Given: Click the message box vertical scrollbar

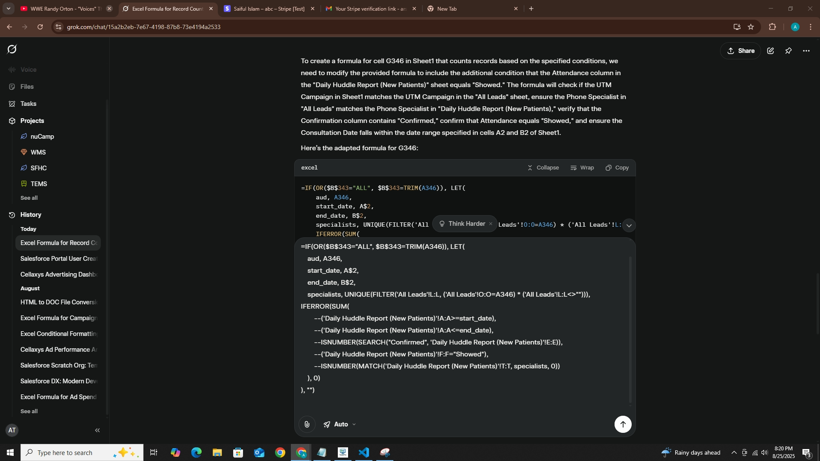Looking at the screenshot, I should (x=630, y=329).
